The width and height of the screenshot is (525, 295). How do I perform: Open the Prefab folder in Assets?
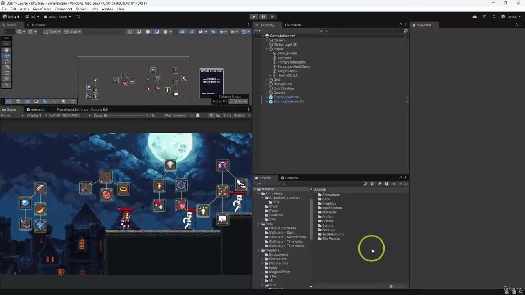click(325, 217)
